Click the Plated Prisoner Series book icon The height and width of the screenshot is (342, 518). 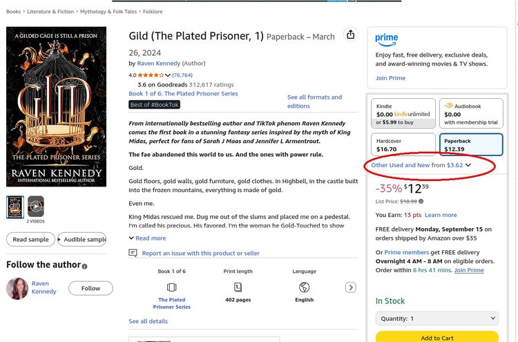[171, 287]
